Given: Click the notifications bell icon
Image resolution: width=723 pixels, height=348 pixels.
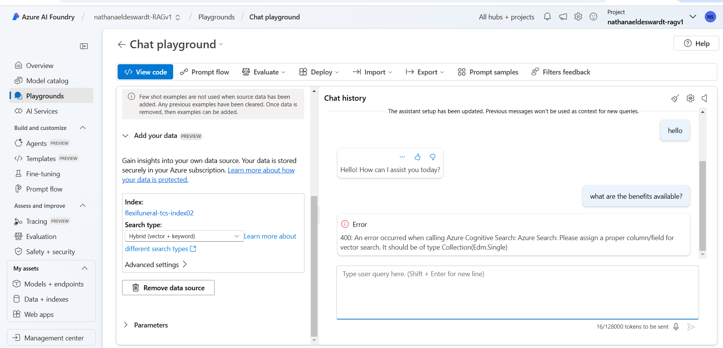Looking at the screenshot, I should point(547,17).
